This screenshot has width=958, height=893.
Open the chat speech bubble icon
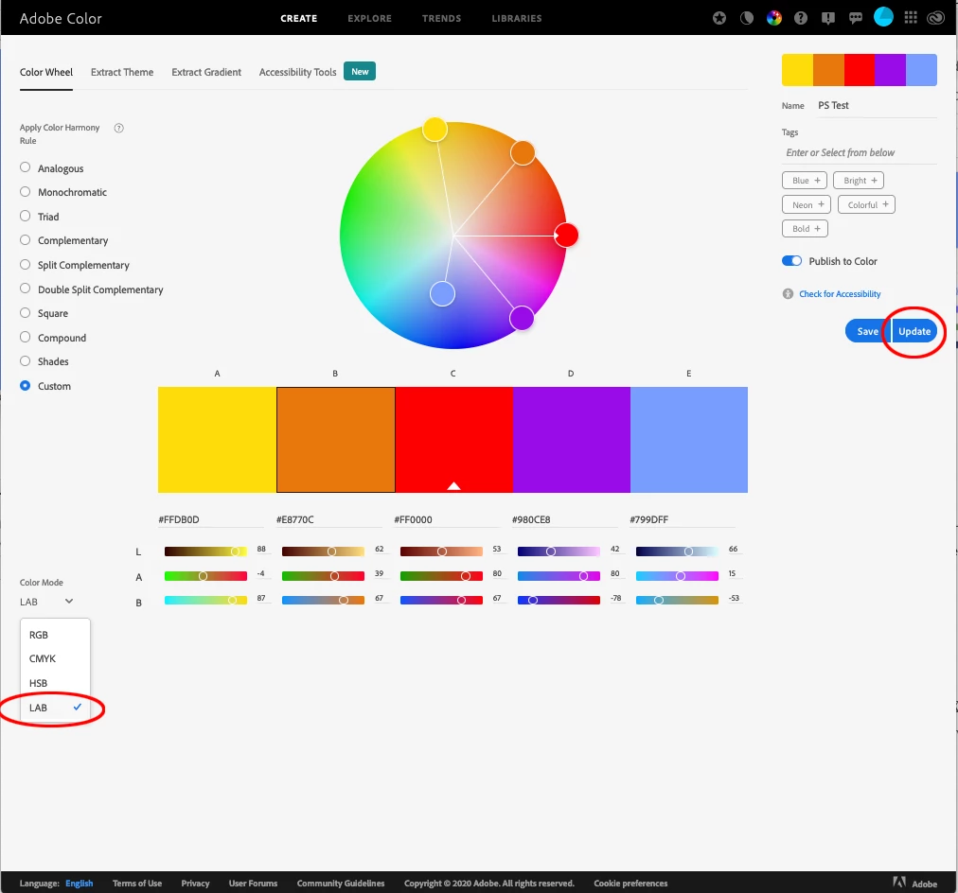click(856, 18)
